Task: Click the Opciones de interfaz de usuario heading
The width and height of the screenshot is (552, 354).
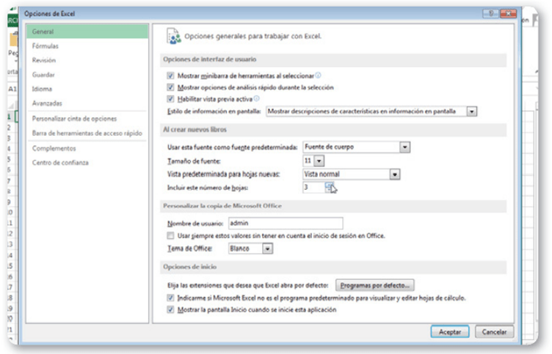Action: coord(209,59)
